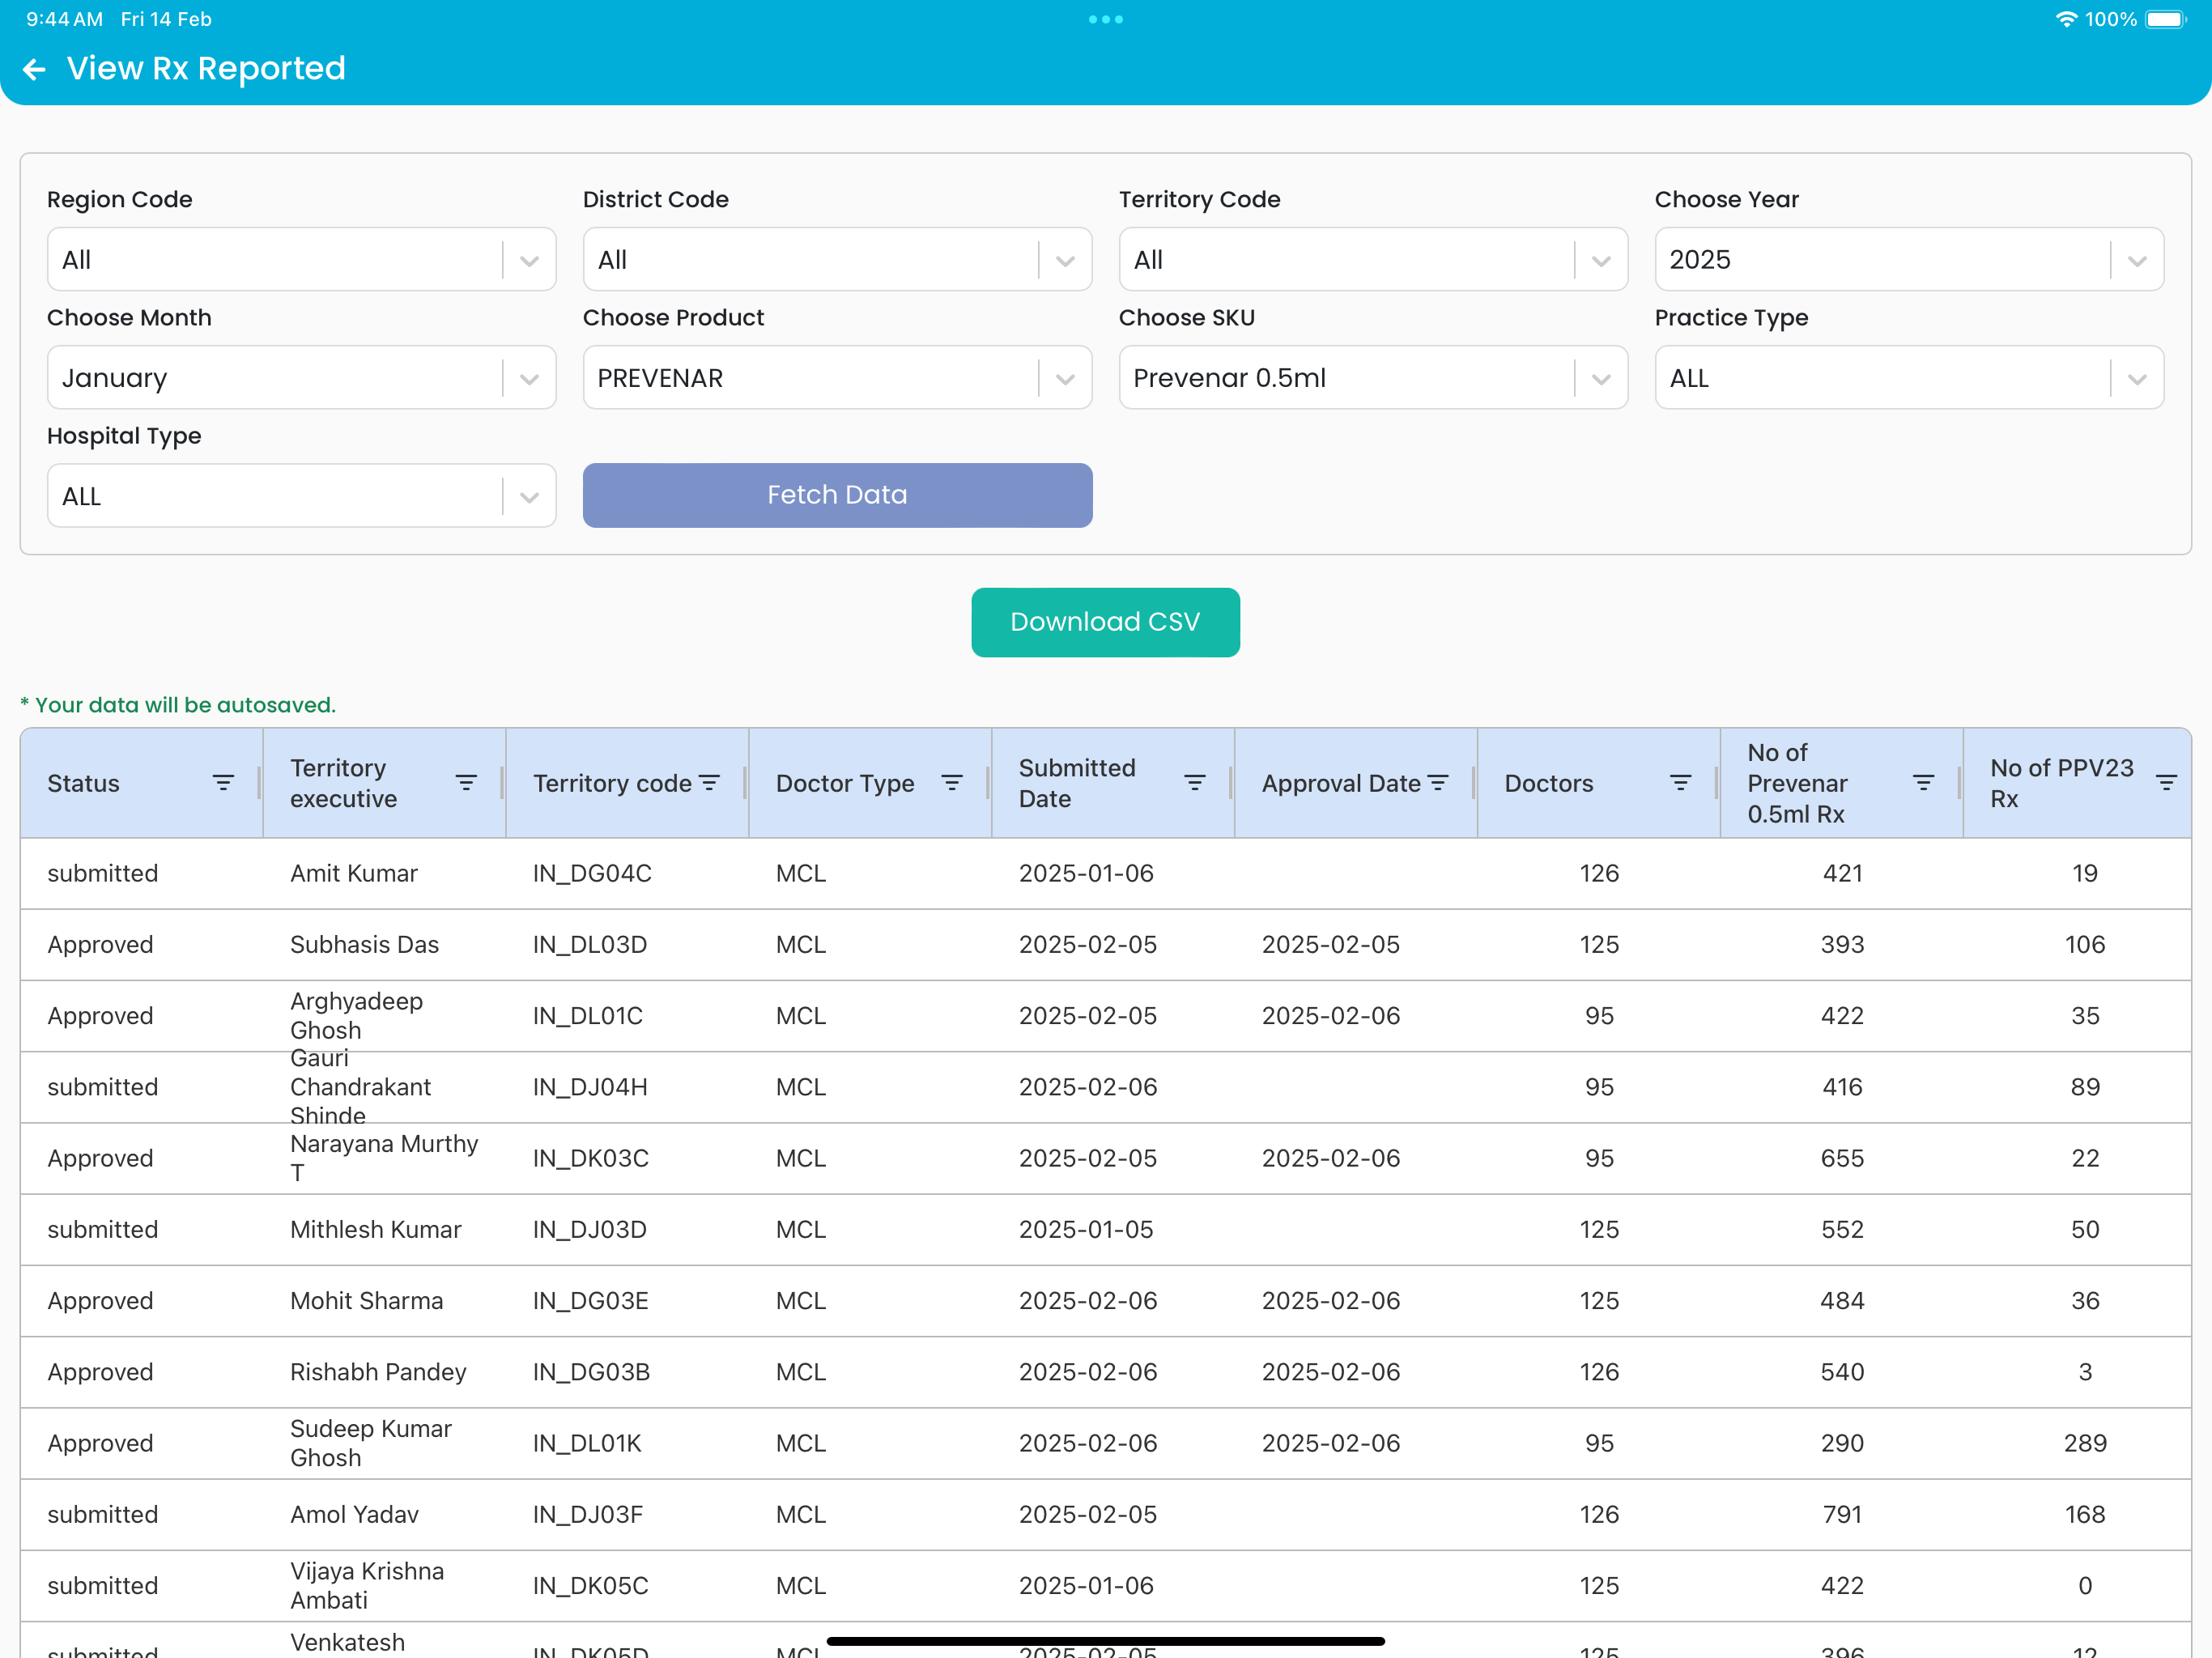Open the Prevenar 0.5ml Rx filter icon
This screenshot has height=1658, width=2212.
click(1924, 783)
